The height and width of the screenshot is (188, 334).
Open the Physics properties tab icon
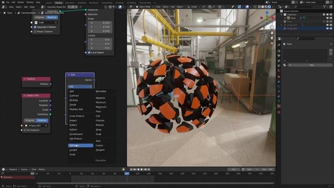pyautogui.click(x=279, y=91)
